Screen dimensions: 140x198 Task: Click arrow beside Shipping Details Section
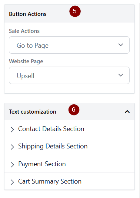coord(12,147)
